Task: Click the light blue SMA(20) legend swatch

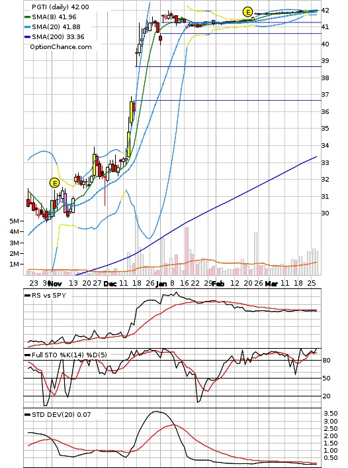Action: coord(27,27)
